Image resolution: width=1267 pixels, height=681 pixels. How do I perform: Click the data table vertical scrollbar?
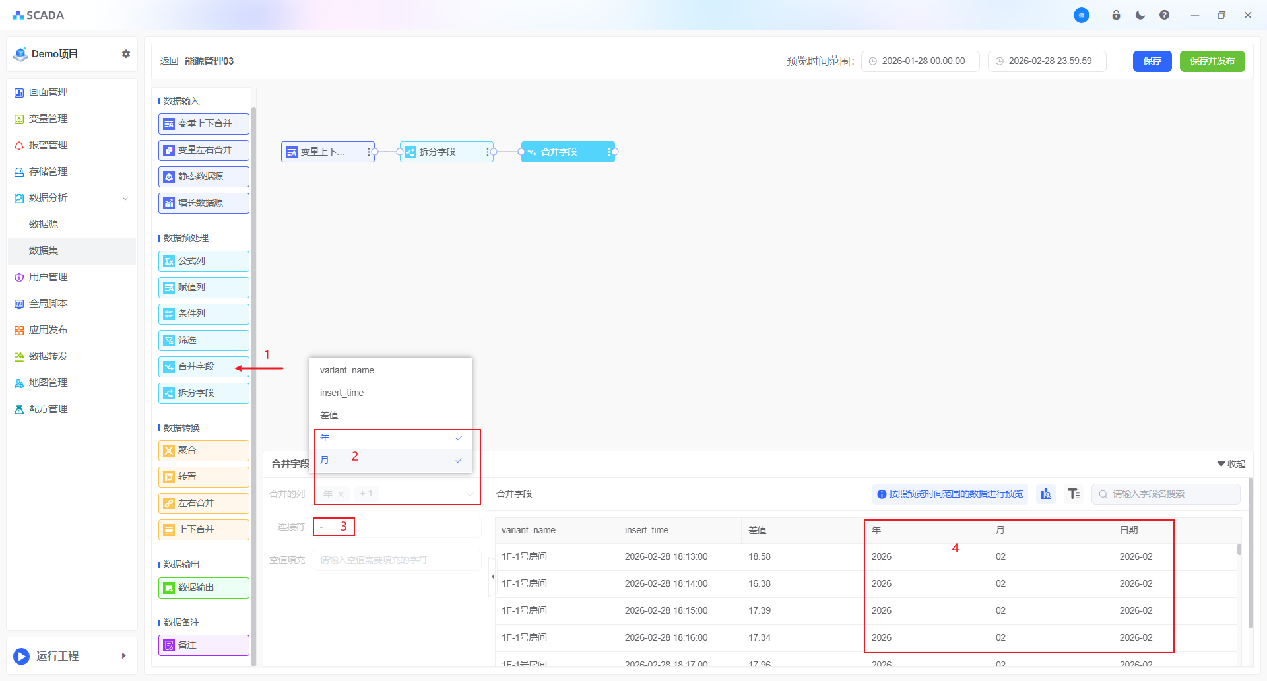1239,550
